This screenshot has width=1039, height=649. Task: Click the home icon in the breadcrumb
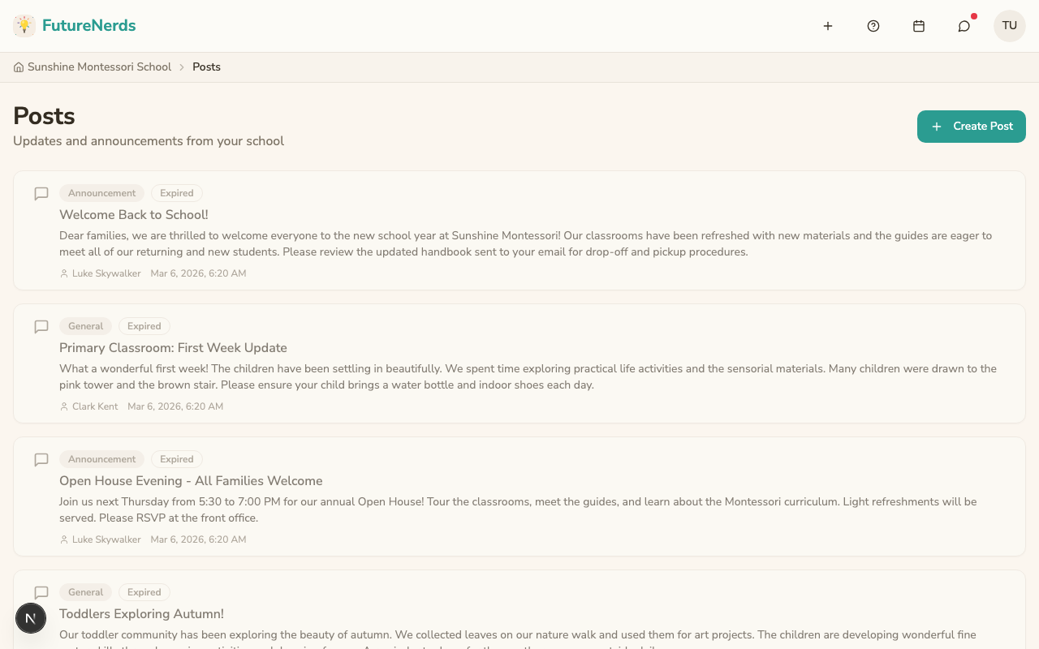pos(18,67)
